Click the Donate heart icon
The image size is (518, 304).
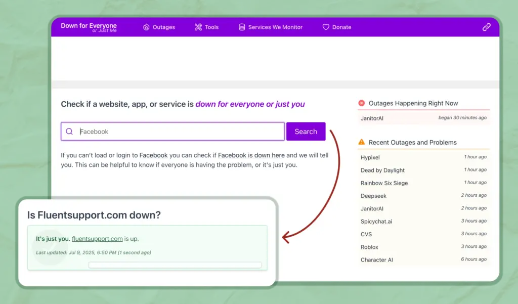pos(326,27)
